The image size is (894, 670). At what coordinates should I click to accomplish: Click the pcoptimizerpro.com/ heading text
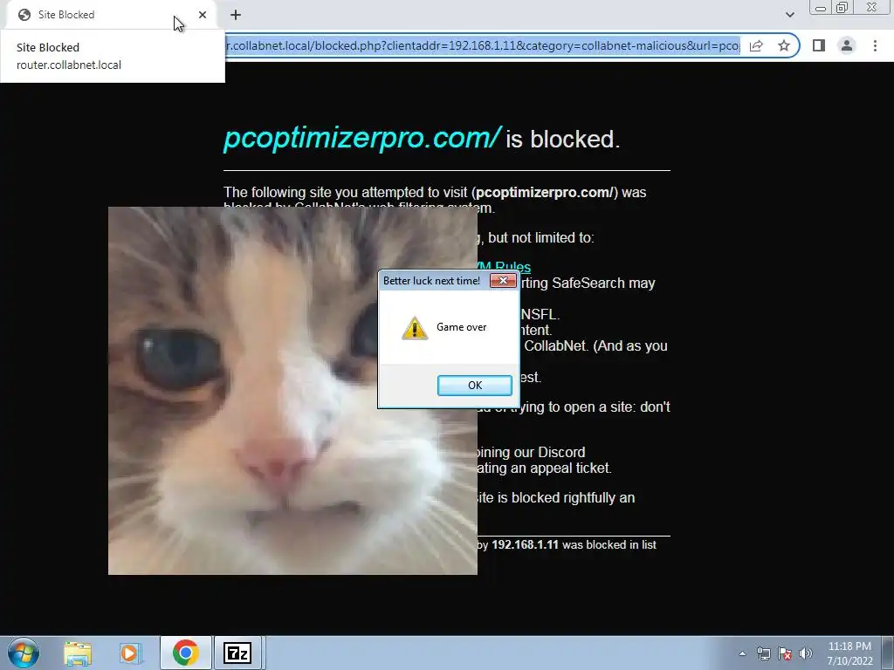[x=362, y=138]
